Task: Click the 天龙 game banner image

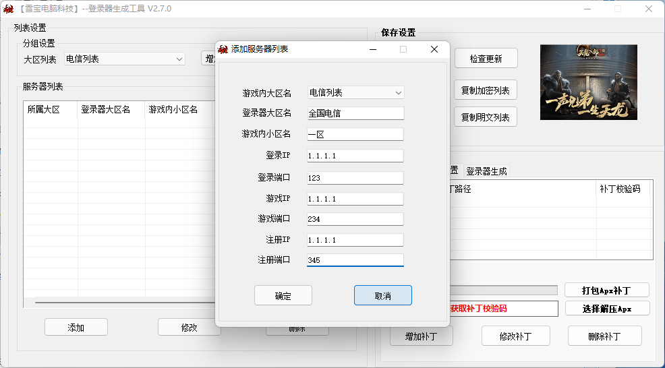Action: tap(588, 82)
